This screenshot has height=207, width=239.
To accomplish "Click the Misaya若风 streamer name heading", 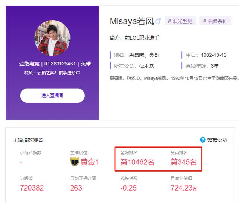I will [132, 21].
